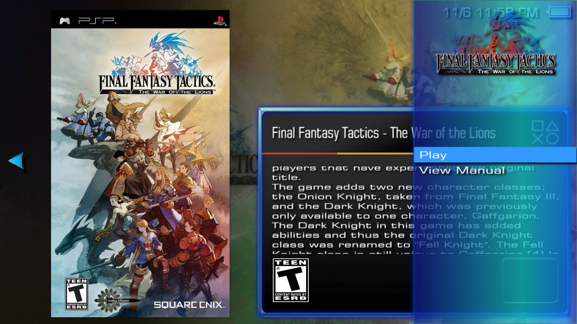This screenshot has width=577, height=324.
Task: Click the blue left navigation arrow
Action: tap(17, 160)
